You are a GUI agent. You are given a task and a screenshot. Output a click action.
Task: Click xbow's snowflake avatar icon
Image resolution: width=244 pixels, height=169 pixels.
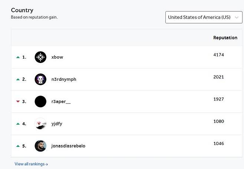pos(40,57)
